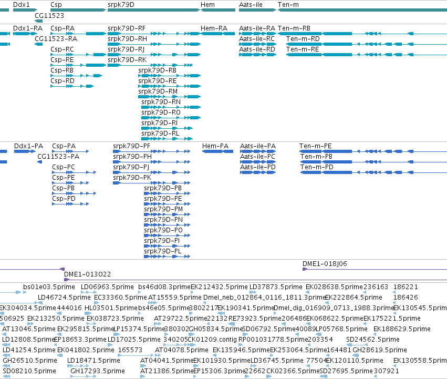447x379 pixels.
Task: Click the DME1-018J06 feature label
Action: coord(325,264)
